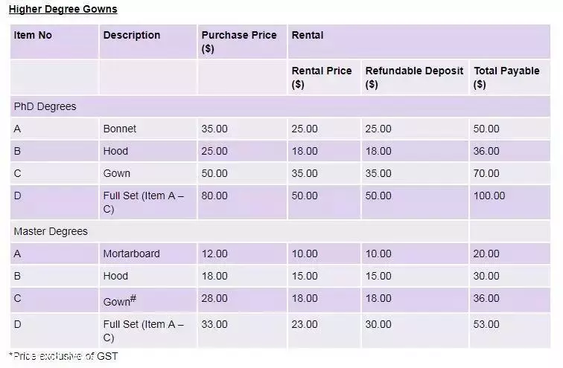Click the Description column header
The width and height of the screenshot is (563, 368).
(x=148, y=42)
